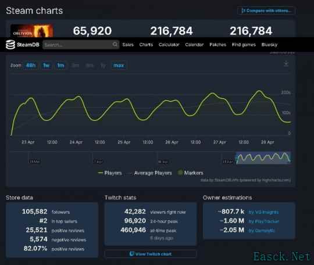Click the Oblivion game banner thumbnail
The width and height of the screenshot is (314, 265).
coord(32,31)
